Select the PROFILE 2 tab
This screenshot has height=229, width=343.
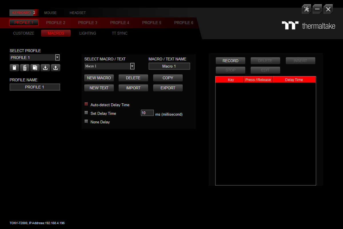click(56, 23)
